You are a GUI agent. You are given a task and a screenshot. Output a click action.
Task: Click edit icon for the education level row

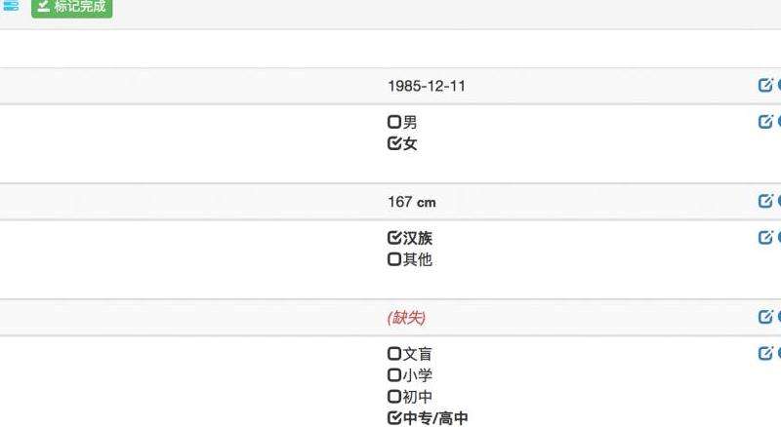click(x=765, y=353)
